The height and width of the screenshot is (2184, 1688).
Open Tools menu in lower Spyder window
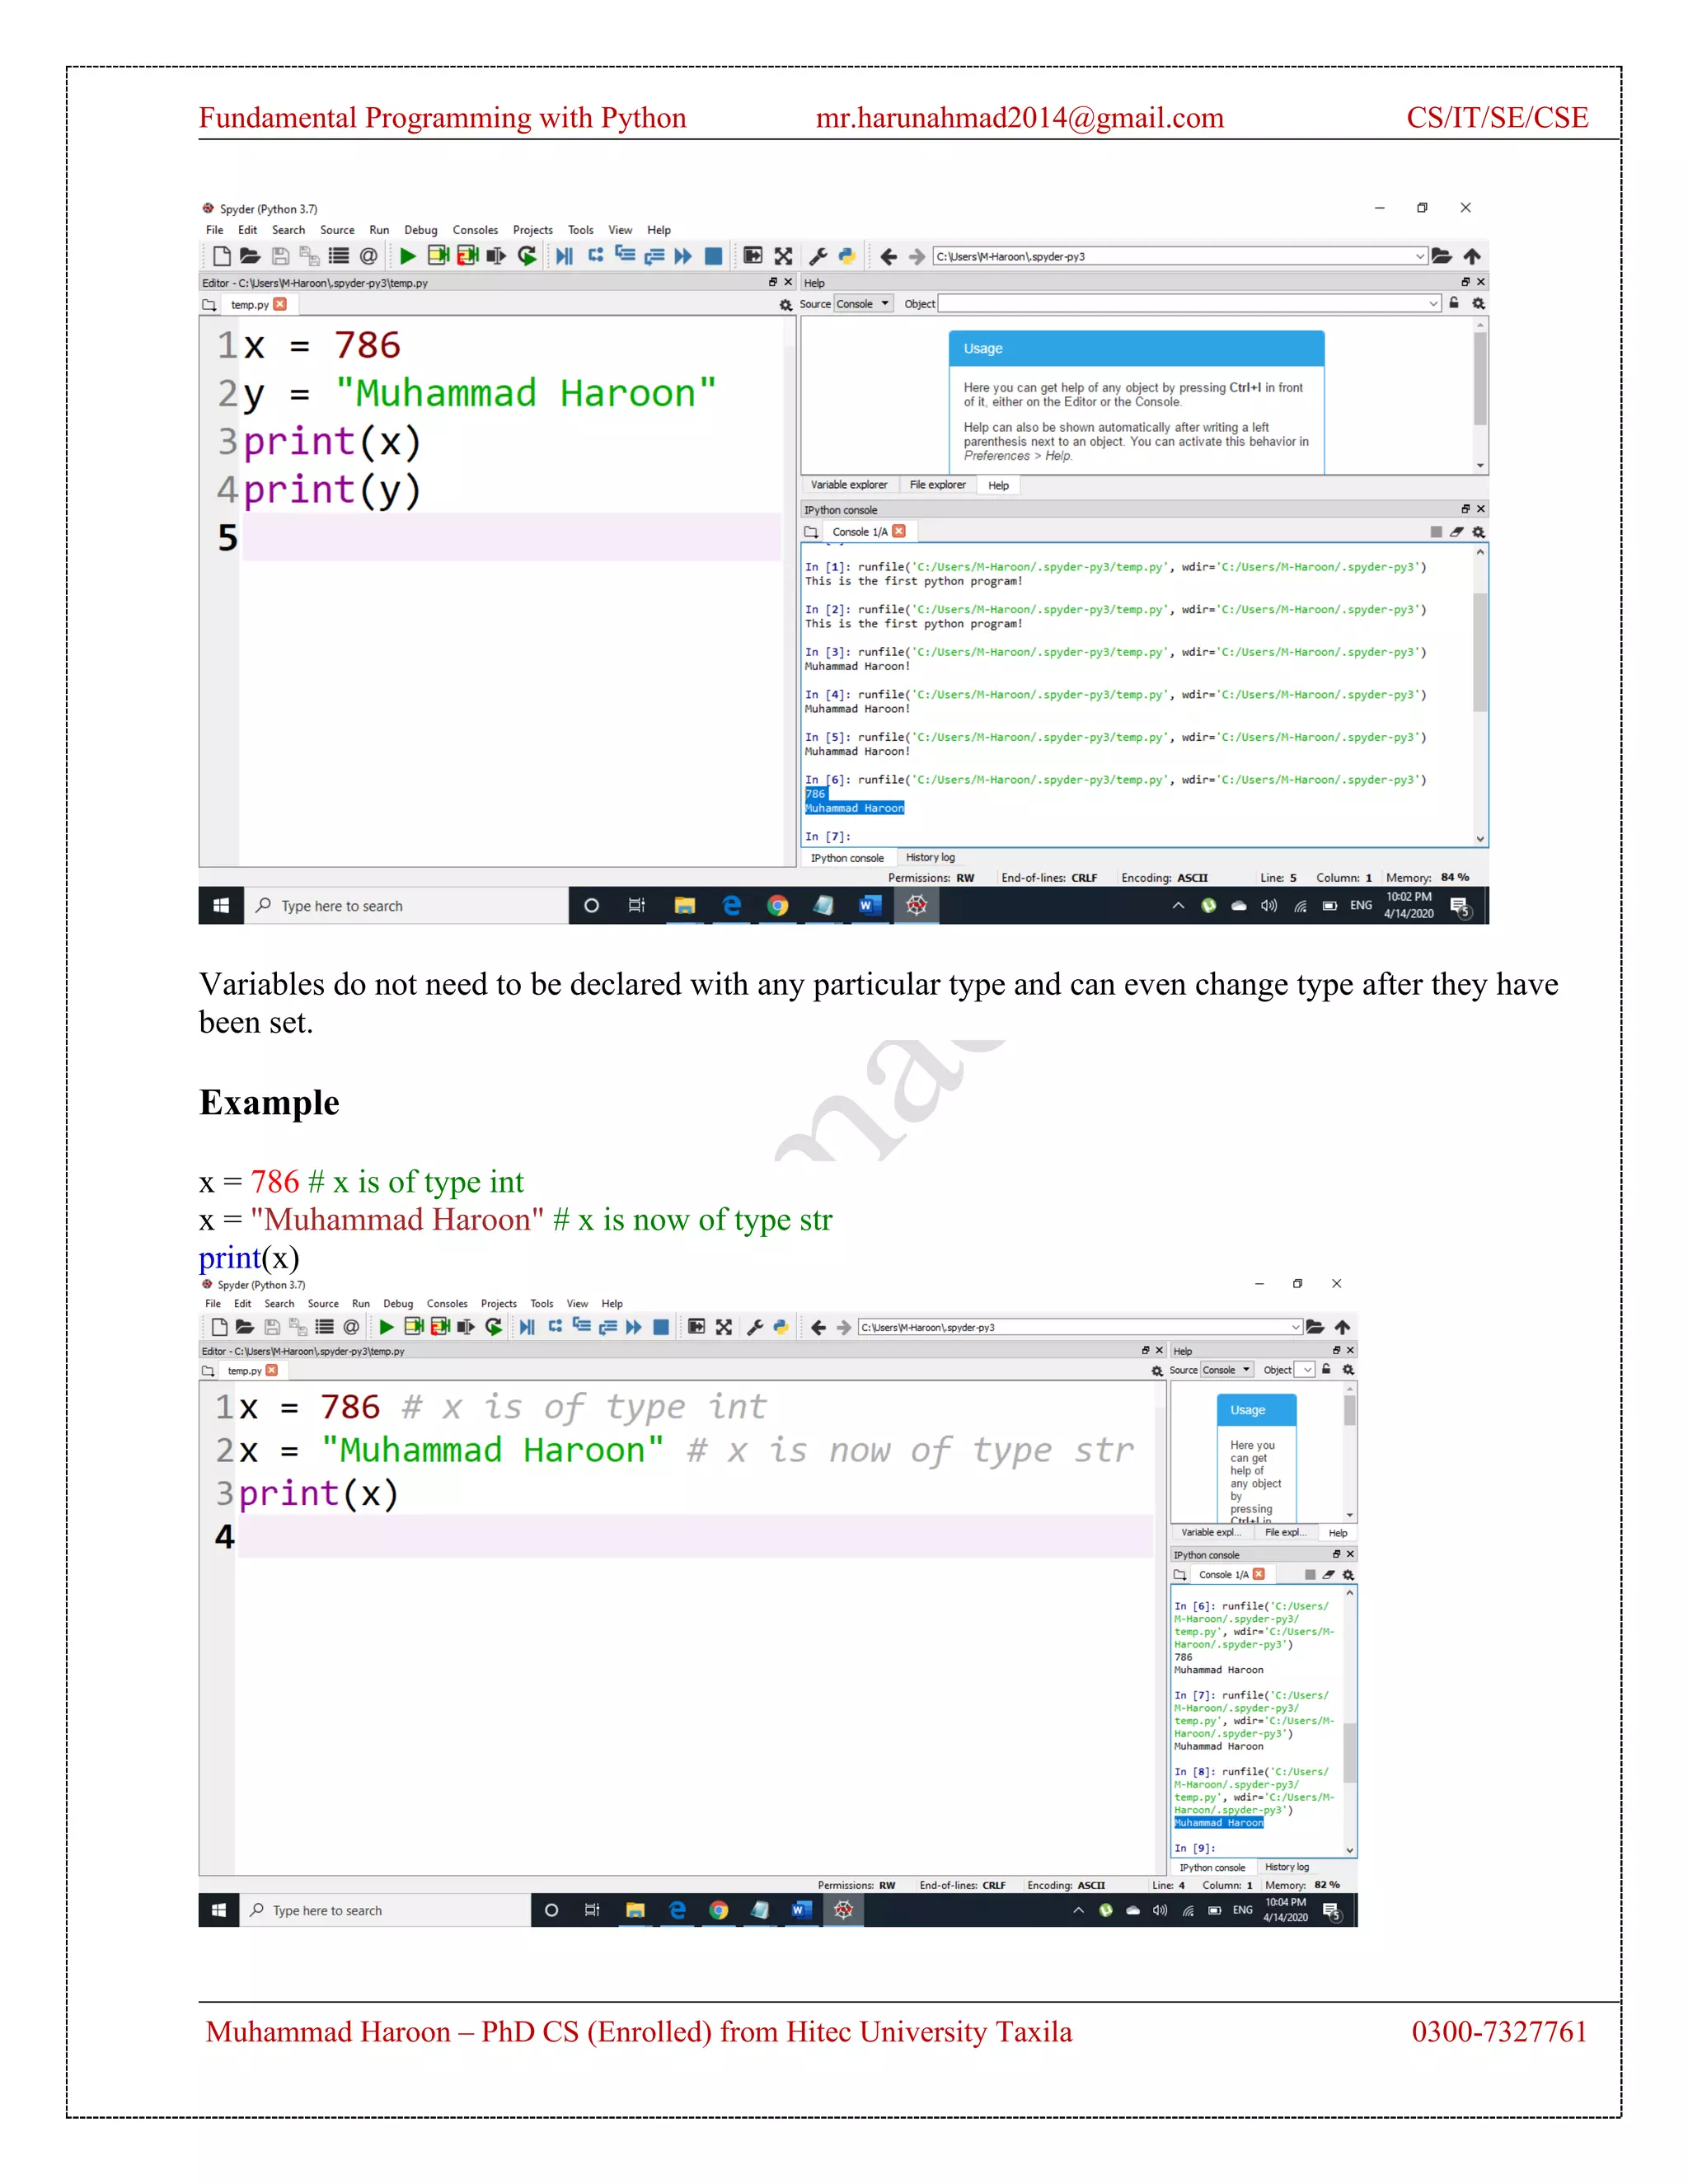click(x=542, y=1304)
